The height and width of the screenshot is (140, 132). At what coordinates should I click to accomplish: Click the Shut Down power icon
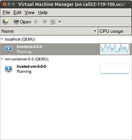53,22
